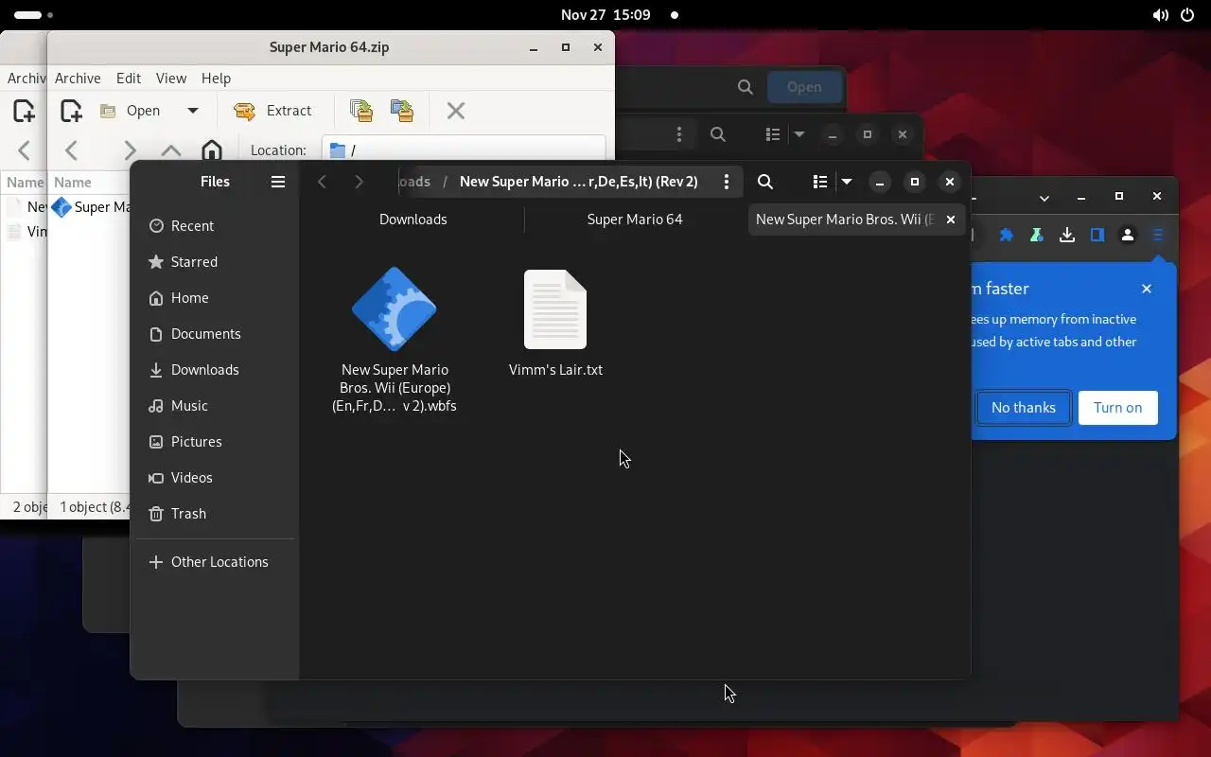
Task: Go back in Super Mario 64.zip archive
Action: [71, 150]
